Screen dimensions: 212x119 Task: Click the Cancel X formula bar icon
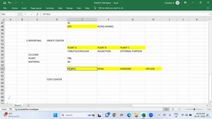click(26, 14)
